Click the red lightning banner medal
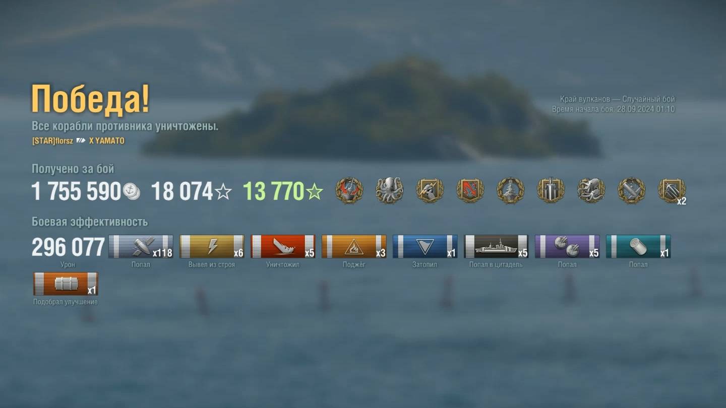Screen dimensions: 726x408 point(470,190)
